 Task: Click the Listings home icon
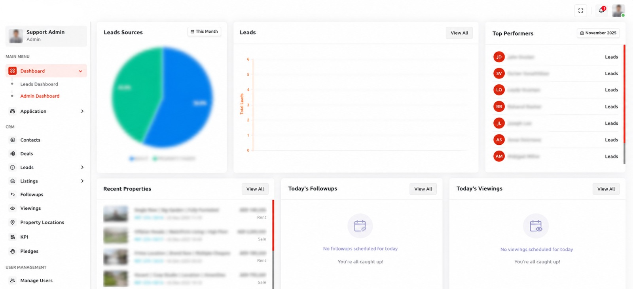[x=13, y=181]
